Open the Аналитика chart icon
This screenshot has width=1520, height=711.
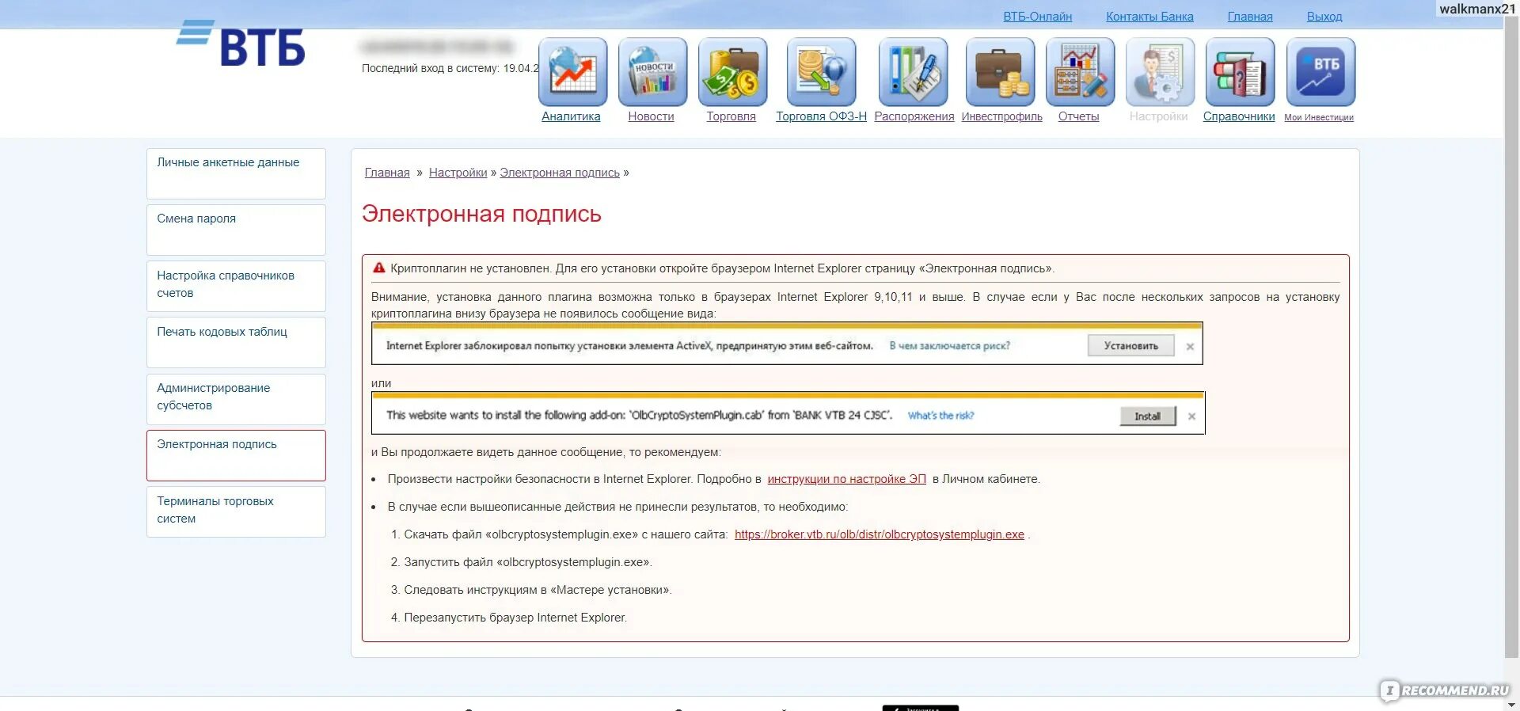coord(572,72)
